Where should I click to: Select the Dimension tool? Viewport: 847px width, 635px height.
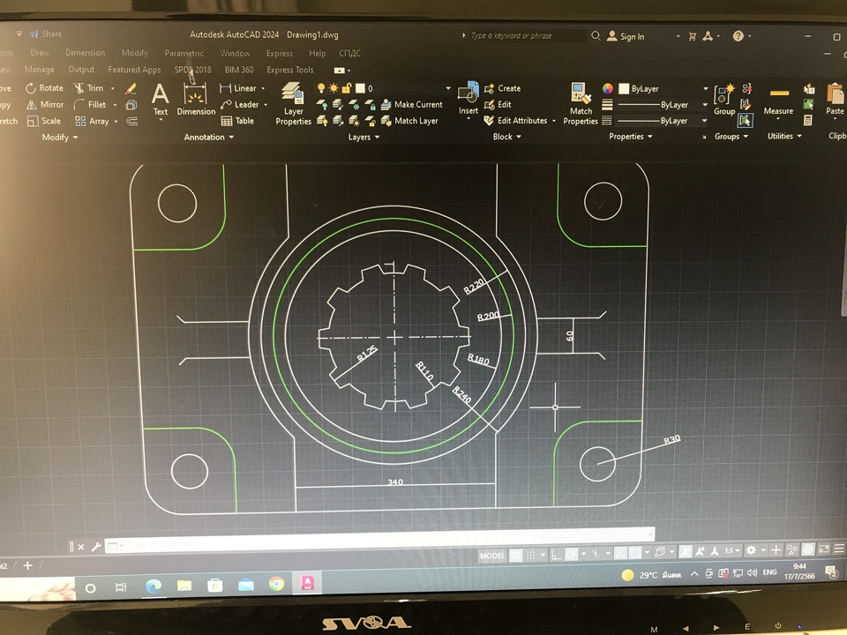point(196,100)
